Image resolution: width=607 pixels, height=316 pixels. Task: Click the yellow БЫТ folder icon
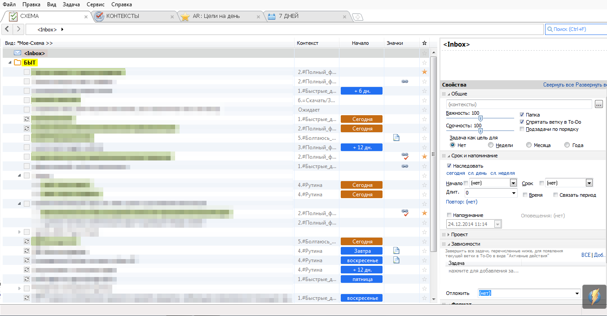pos(18,62)
